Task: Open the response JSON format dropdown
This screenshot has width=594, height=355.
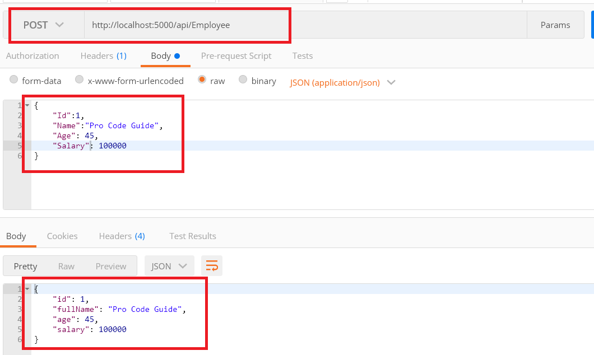Action: coord(169,266)
